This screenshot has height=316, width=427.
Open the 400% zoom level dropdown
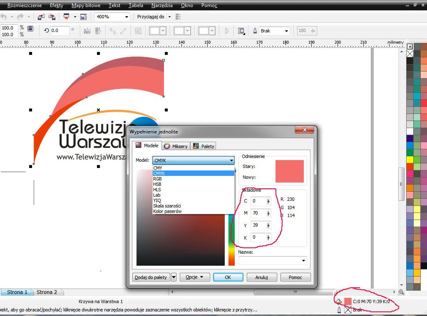pos(127,17)
